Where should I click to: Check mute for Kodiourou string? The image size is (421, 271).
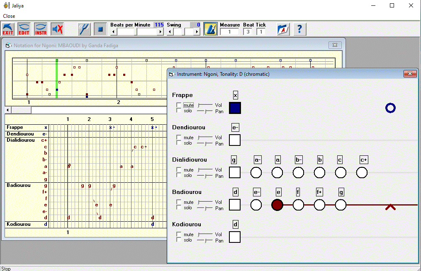pos(179,234)
